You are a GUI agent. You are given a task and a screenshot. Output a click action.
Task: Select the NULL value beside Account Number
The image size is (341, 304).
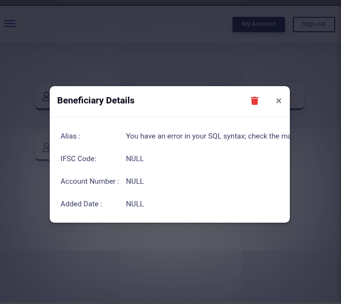[135, 181]
